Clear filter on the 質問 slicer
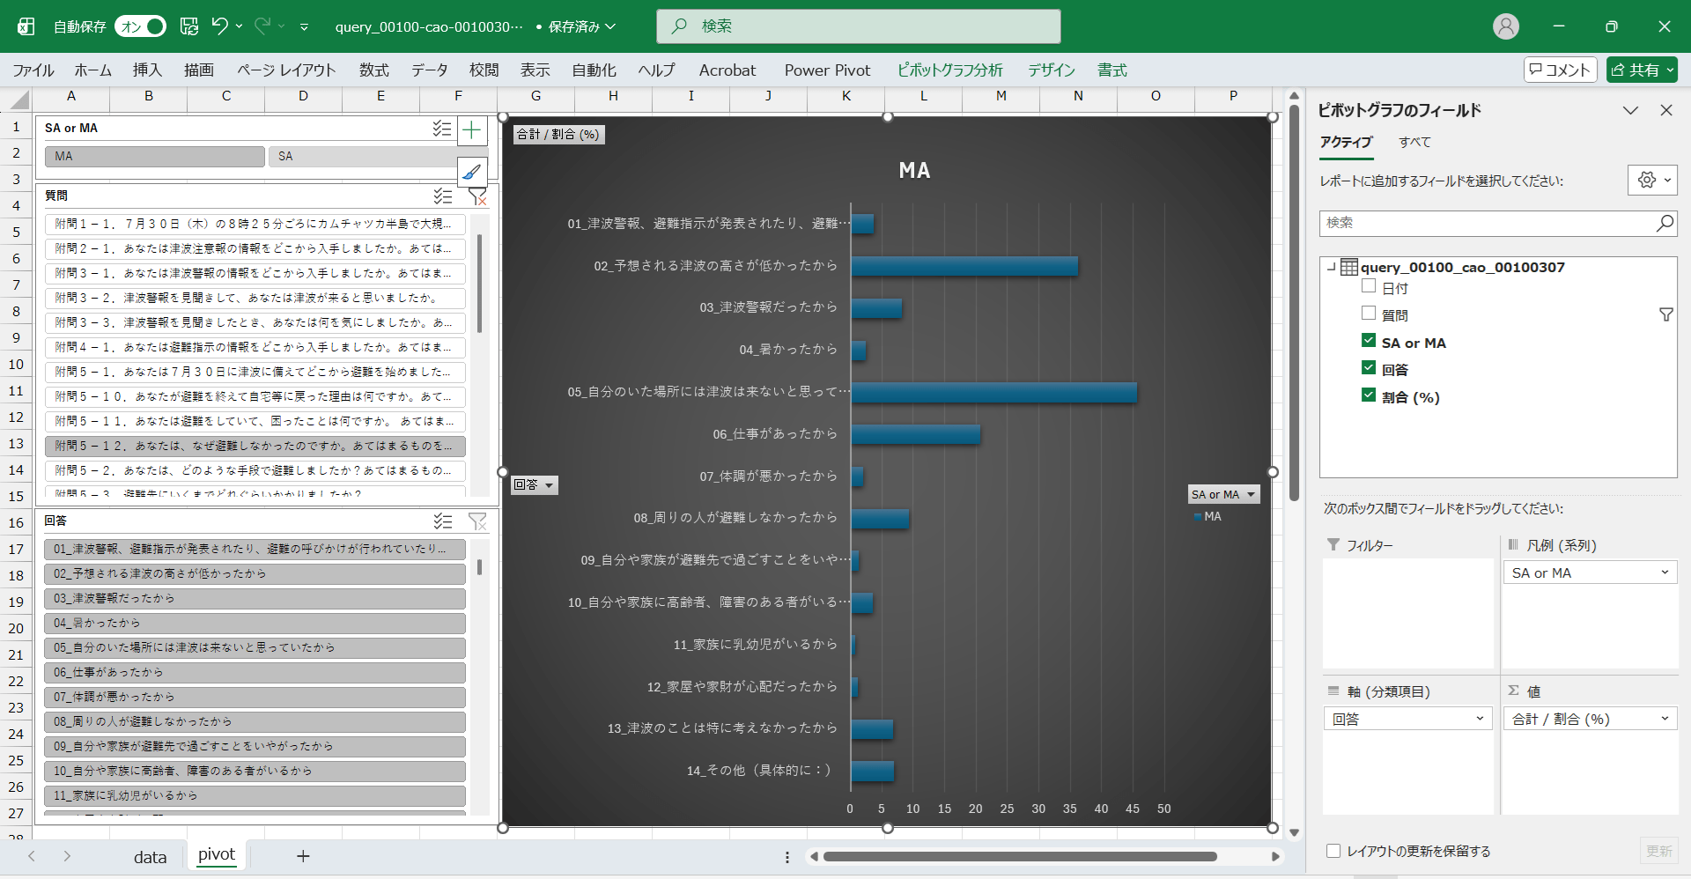1691x879 pixels. point(476,196)
